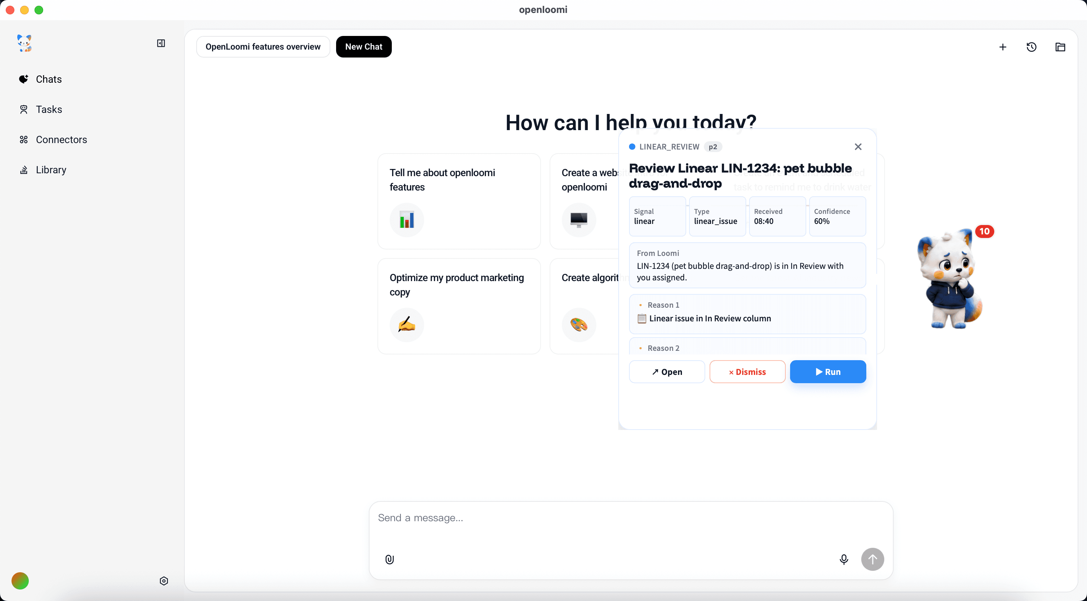
Task: Click the 'Reason 2' row
Action: click(x=747, y=347)
